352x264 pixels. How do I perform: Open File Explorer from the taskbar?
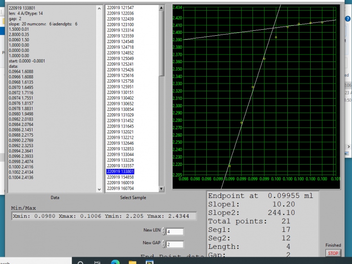[x=132, y=263]
